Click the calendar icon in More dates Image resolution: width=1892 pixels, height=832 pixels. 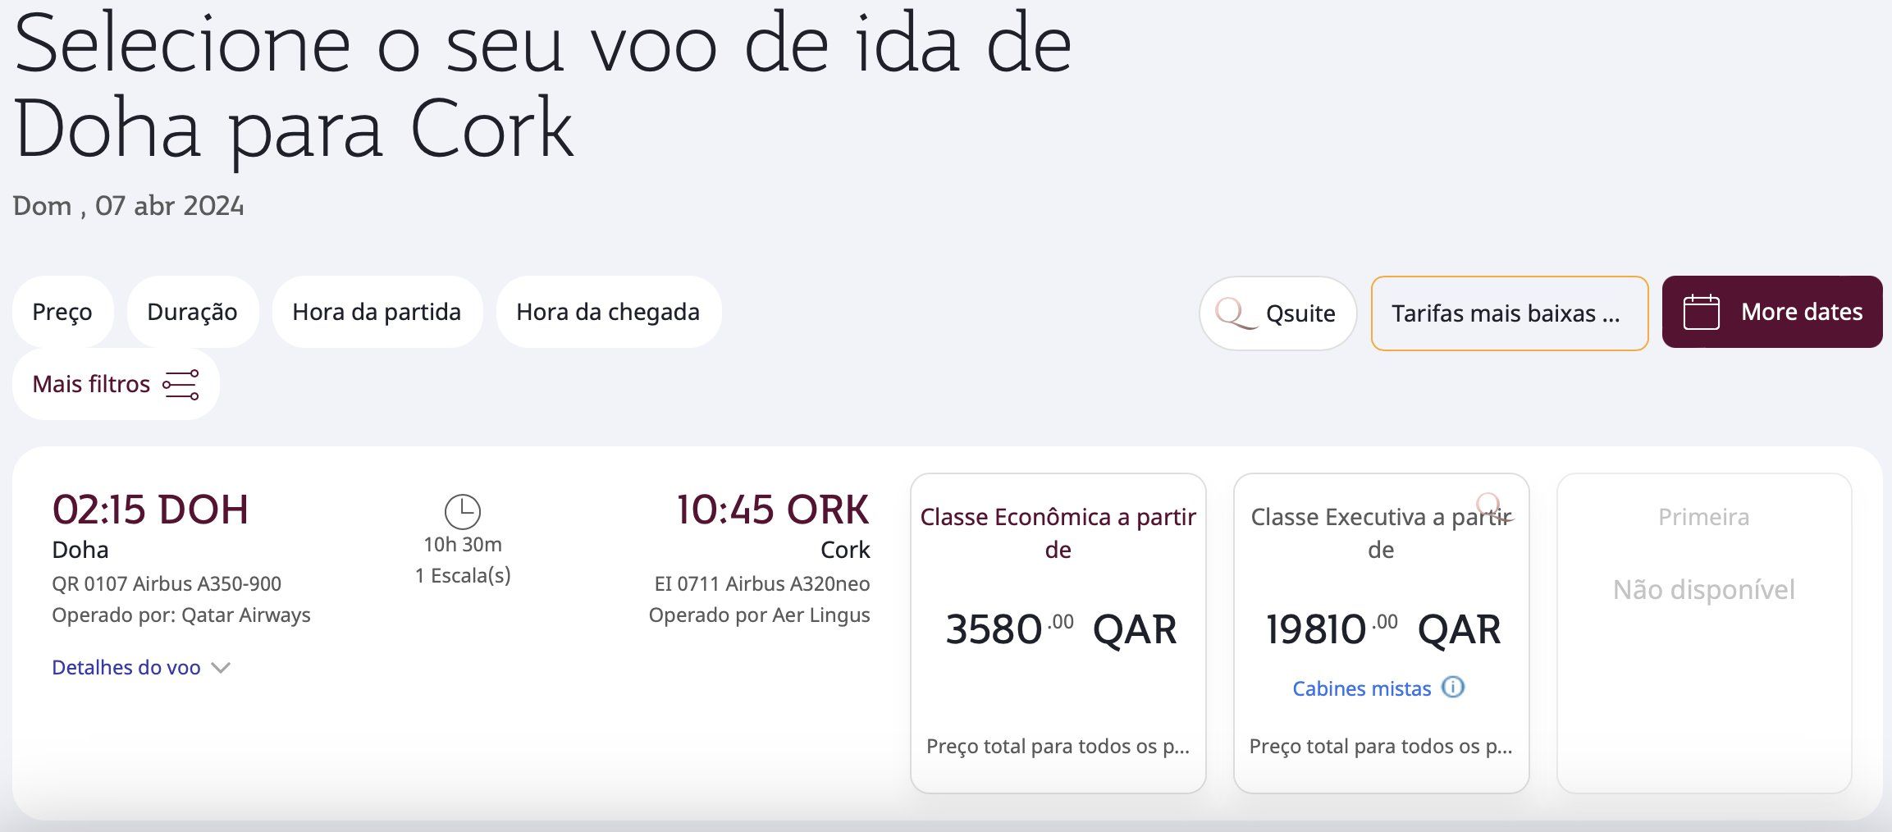click(x=1701, y=312)
